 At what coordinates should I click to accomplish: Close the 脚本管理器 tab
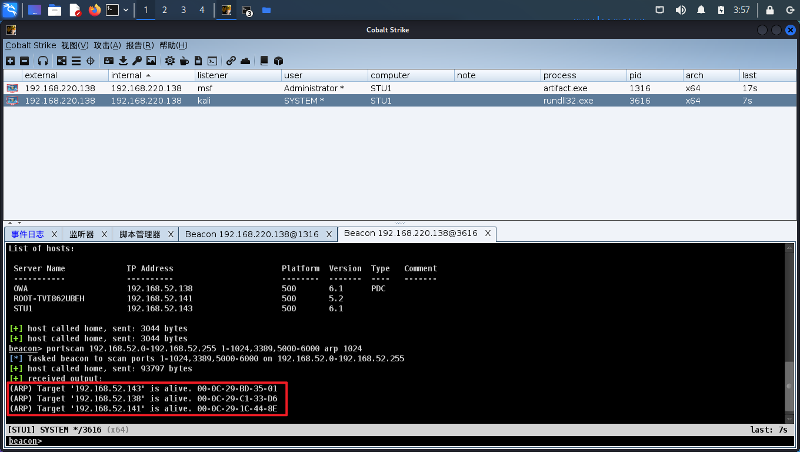pyautogui.click(x=171, y=234)
